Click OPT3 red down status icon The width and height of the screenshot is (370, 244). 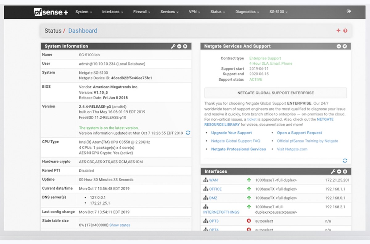click(249, 221)
